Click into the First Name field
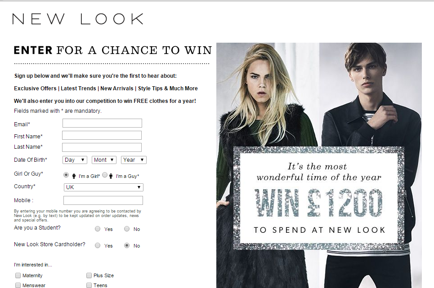Image resolution: width=434 pixels, height=288 pixels. tap(102, 135)
